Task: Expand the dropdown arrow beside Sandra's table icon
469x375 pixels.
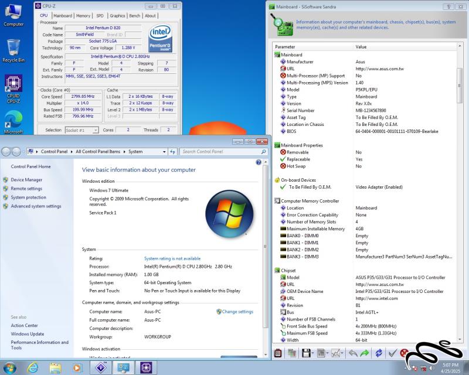Action: click(327, 353)
